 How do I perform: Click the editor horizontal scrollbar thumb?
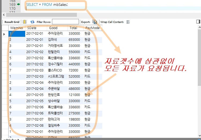pos(41,15)
